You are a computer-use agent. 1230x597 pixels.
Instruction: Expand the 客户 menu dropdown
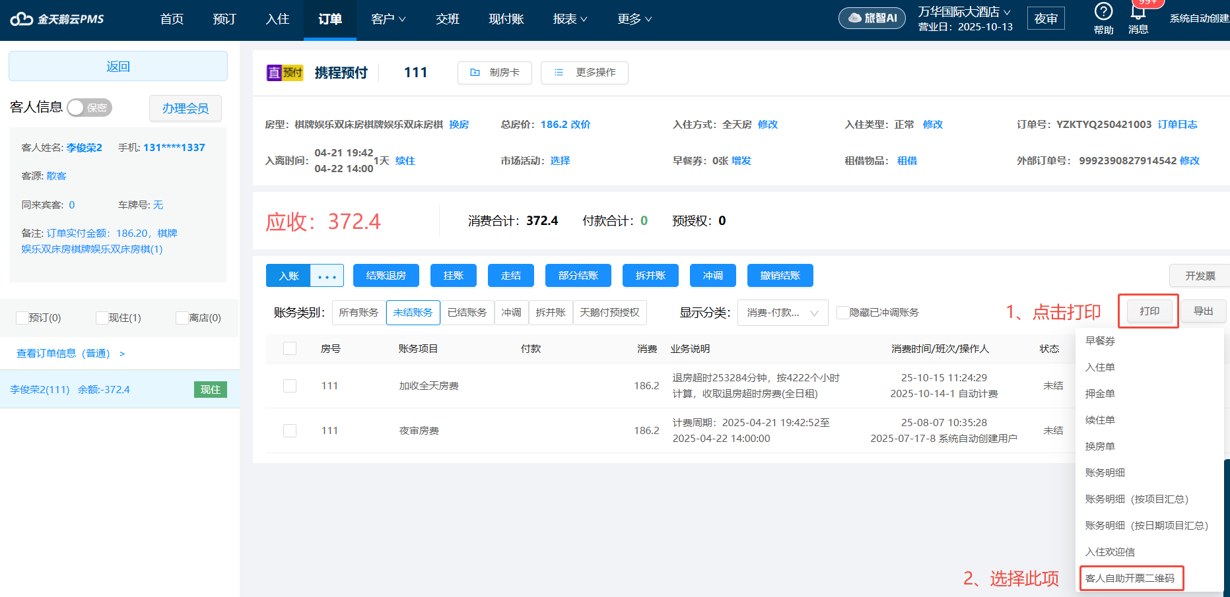[x=388, y=19]
